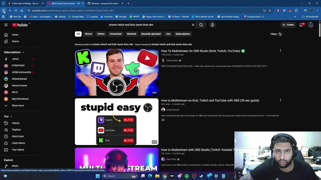This screenshot has width=321, height=180.
Task: Show hidden bookmarks overflow chevron
Action: [x=295, y=17]
